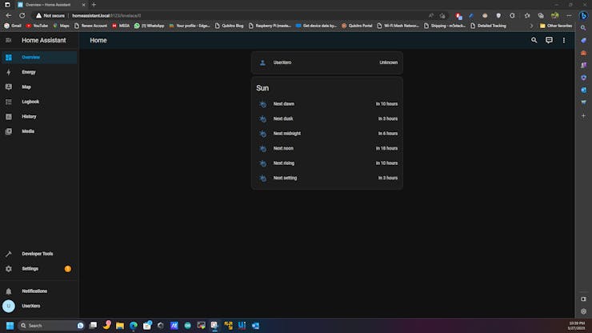
Task: Open the UserXero profile
Action: pyautogui.click(x=31, y=306)
